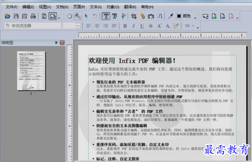Click the camera snapshot tool
The width and height of the screenshot is (252, 162).
coord(151,16)
